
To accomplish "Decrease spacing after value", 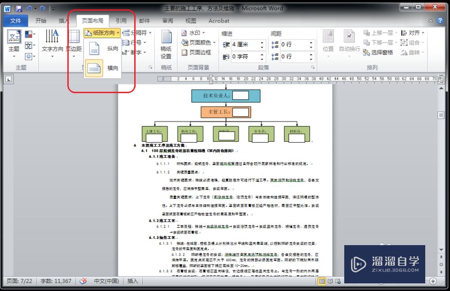I will [311, 59].
